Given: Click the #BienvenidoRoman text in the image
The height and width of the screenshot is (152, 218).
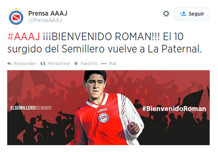Looking at the screenshot, I should tap(174, 109).
